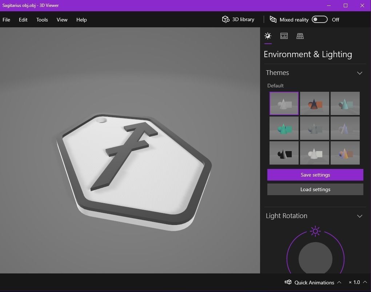Open the Tools menu

[42, 20]
